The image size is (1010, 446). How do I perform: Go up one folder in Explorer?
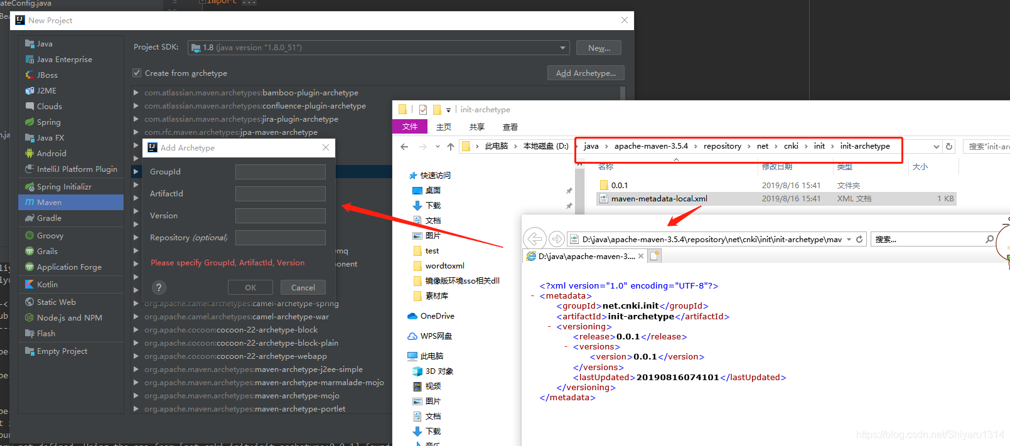pos(450,147)
